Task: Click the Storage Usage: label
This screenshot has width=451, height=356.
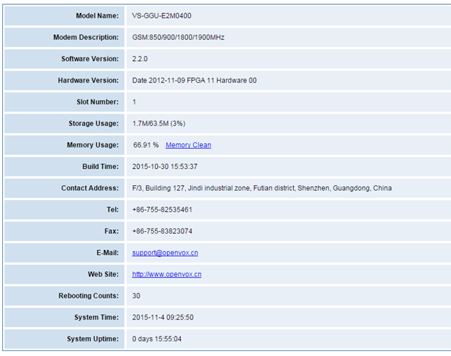Action: tap(93, 123)
